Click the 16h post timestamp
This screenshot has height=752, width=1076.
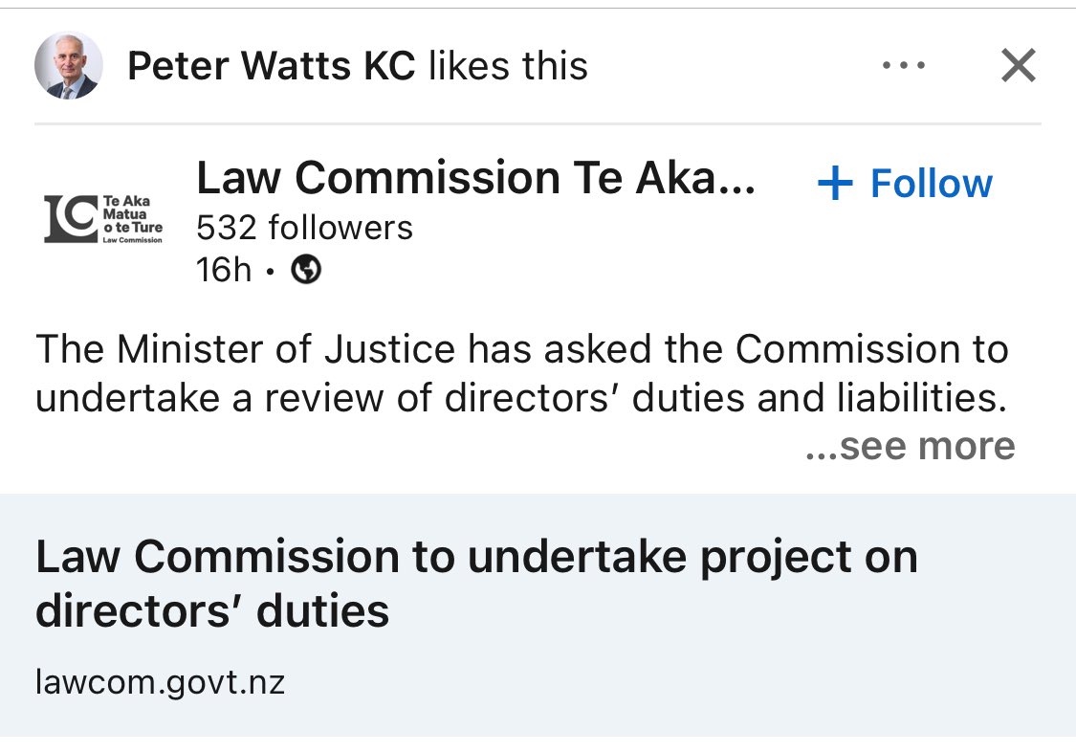[223, 271]
